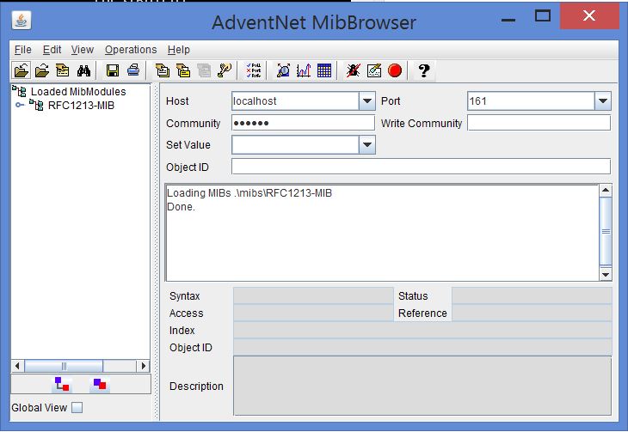This screenshot has width=628, height=432.
Task: Click the MIB tree horizontal scrollbar thumb
Action: (x=64, y=366)
